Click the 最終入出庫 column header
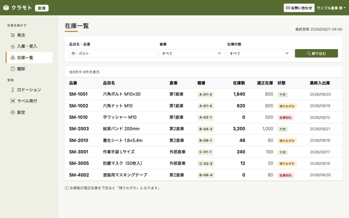349x218 pixels. coord(320,83)
